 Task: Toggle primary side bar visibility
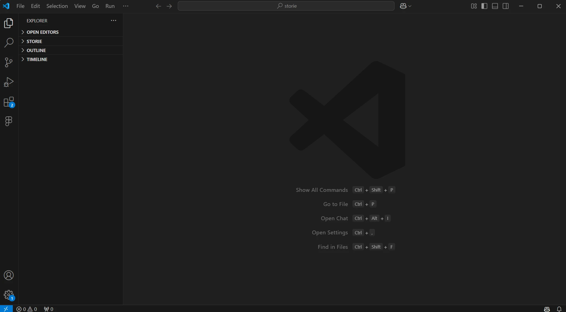484,6
